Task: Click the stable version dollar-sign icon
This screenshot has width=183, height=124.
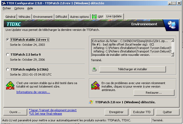Action: coord(10,85)
